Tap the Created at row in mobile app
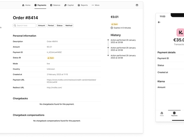This screenshot has height=138, width=184. click(171, 72)
